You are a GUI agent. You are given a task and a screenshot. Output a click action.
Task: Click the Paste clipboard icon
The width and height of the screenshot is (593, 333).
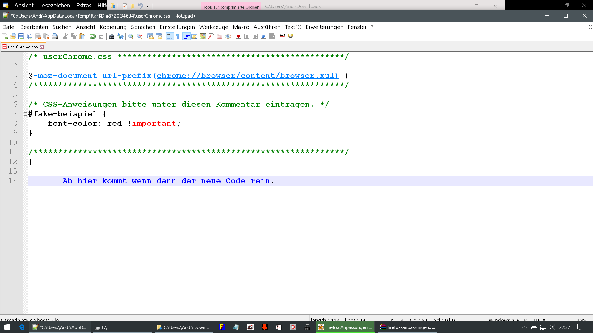(x=82, y=36)
